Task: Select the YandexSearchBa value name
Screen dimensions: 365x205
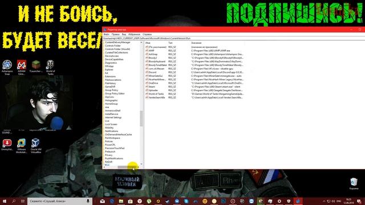Action: pos(157,97)
